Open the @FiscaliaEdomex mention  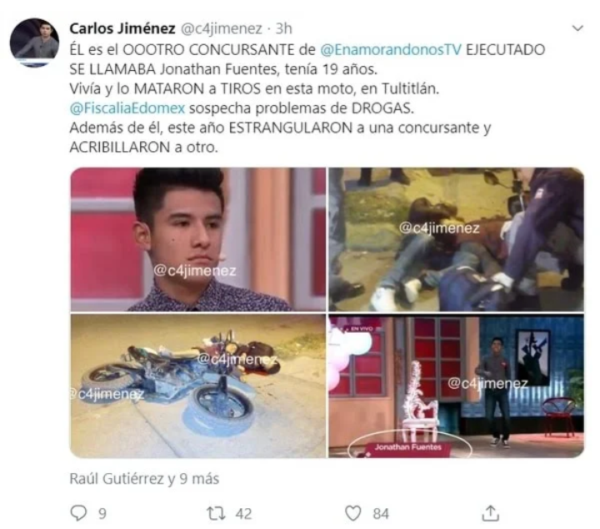(x=127, y=108)
